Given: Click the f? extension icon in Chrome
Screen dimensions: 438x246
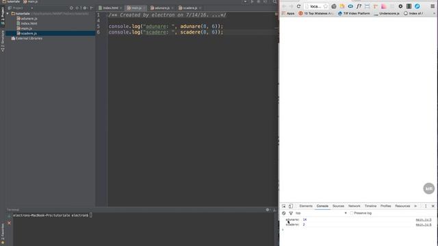Looking at the screenshot, I should 359,6.
